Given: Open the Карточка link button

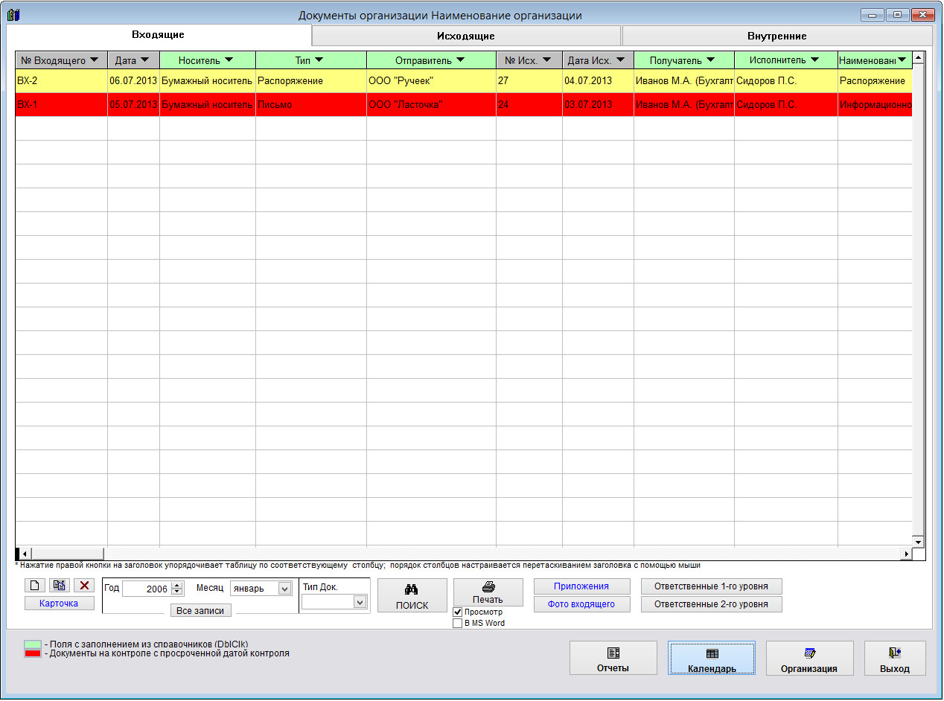Looking at the screenshot, I should [x=59, y=604].
